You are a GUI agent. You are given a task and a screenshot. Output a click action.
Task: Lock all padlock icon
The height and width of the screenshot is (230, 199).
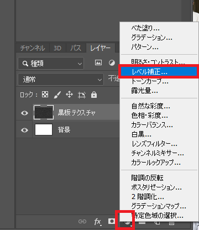(94, 95)
